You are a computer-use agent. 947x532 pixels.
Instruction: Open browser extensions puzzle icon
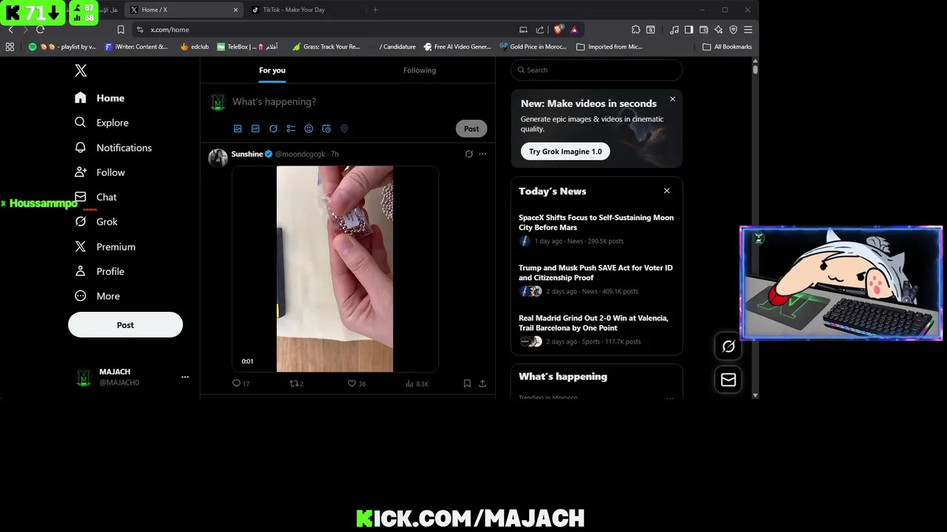tap(636, 30)
